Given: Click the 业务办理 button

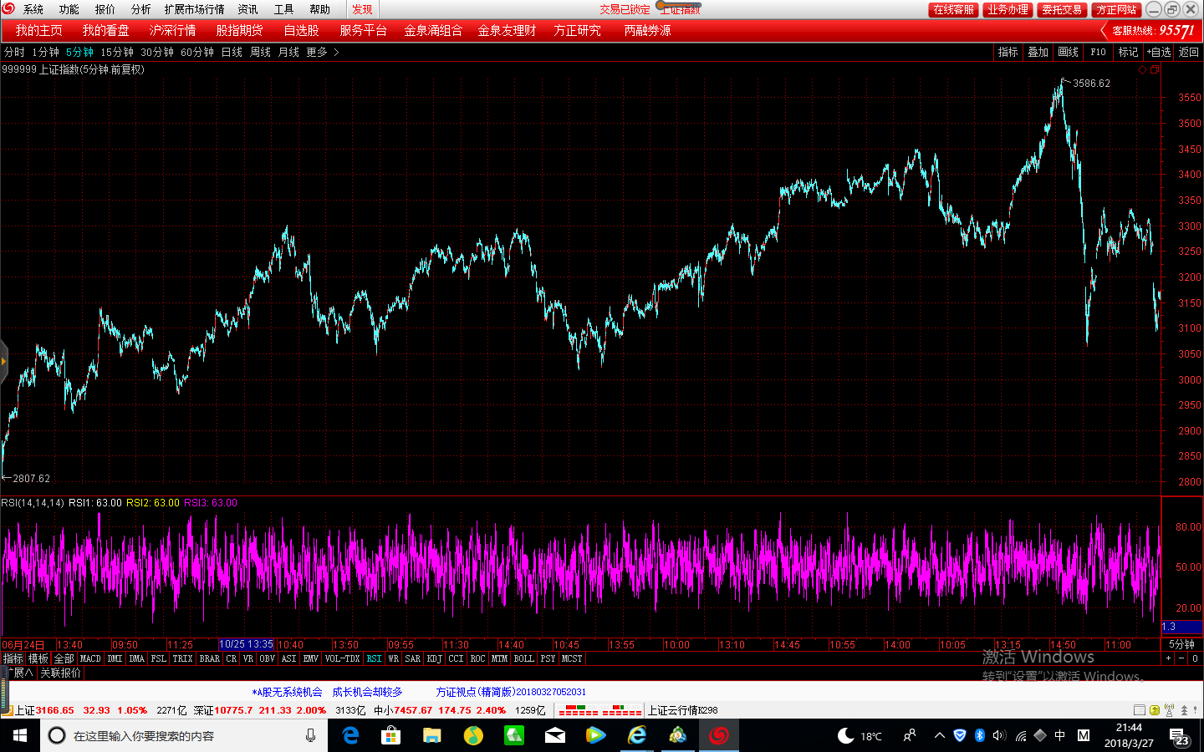Looking at the screenshot, I should (1008, 9).
